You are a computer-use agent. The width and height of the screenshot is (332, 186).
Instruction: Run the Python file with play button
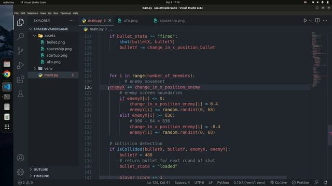pos(305,21)
